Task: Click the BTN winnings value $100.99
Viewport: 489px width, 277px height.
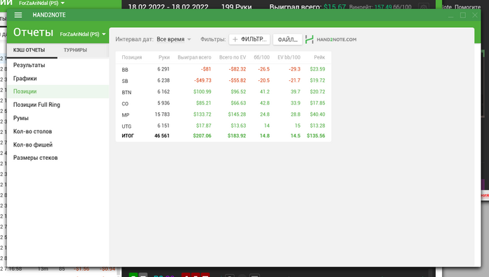Action: tap(202, 91)
